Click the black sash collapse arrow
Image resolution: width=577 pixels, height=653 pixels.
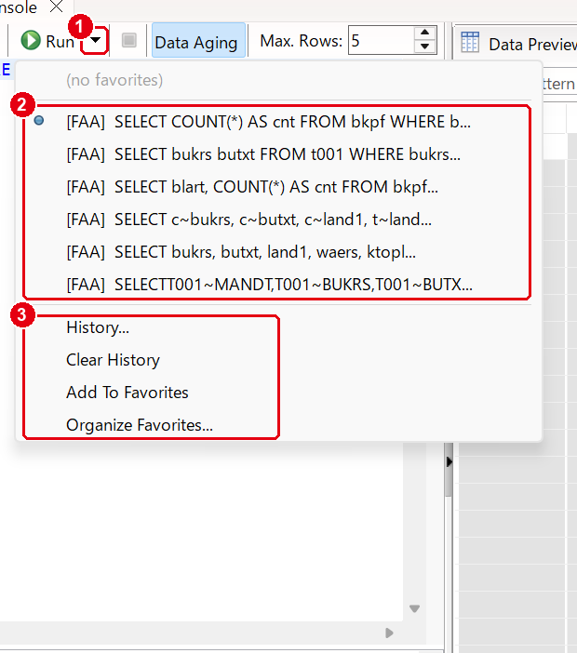(449, 462)
